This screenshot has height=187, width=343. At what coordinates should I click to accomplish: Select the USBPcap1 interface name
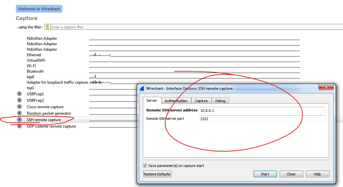(x=35, y=94)
